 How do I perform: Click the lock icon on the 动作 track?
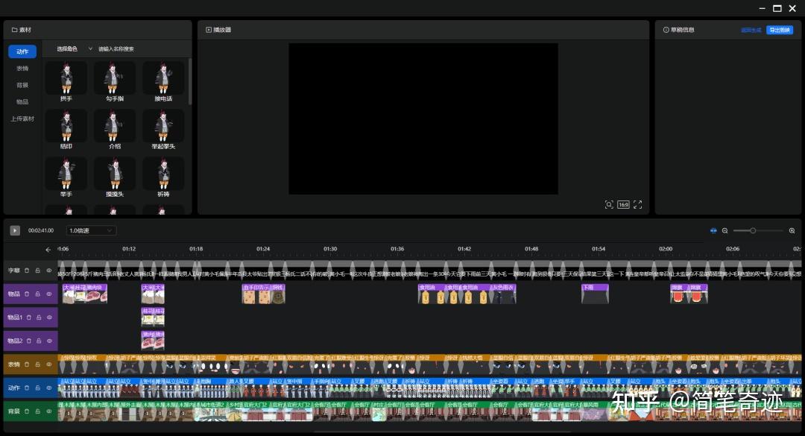click(x=37, y=388)
